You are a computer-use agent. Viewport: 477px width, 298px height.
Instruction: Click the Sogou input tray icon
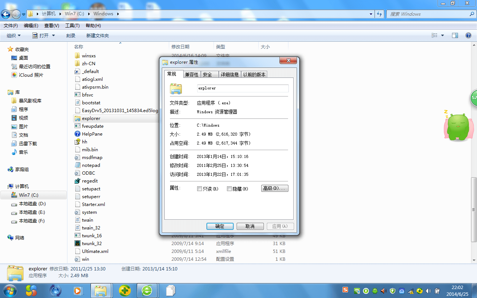[x=345, y=291]
